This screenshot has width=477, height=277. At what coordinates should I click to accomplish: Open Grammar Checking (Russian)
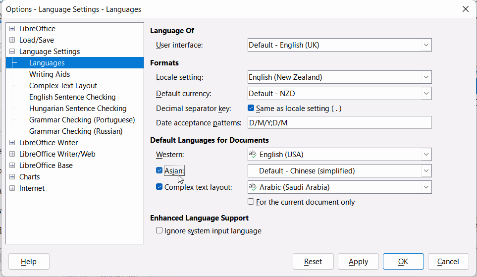[76, 131]
